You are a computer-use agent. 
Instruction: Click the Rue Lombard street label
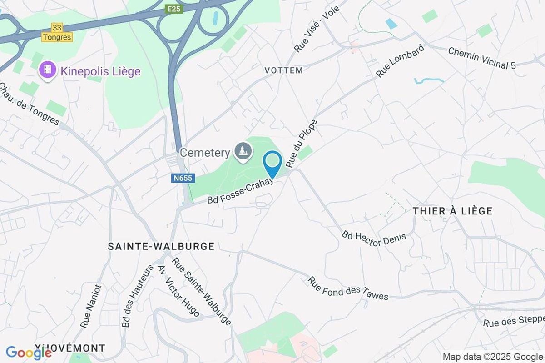(x=401, y=60)
